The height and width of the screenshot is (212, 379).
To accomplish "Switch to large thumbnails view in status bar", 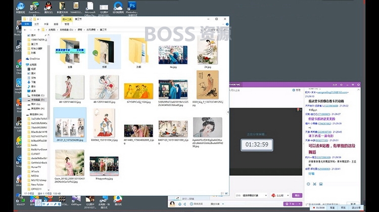I will coord(226,193).
